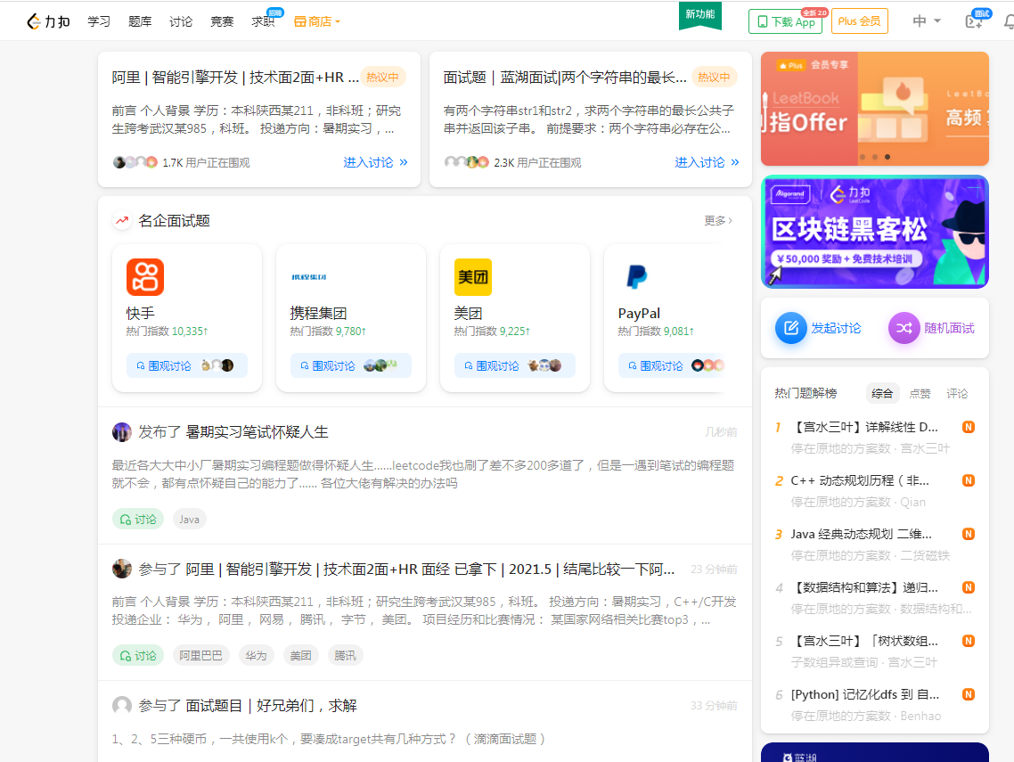Screen dimensions: 1014x762
Task: Click the 发起讨论 pencil icon
Action: (791, 328)
